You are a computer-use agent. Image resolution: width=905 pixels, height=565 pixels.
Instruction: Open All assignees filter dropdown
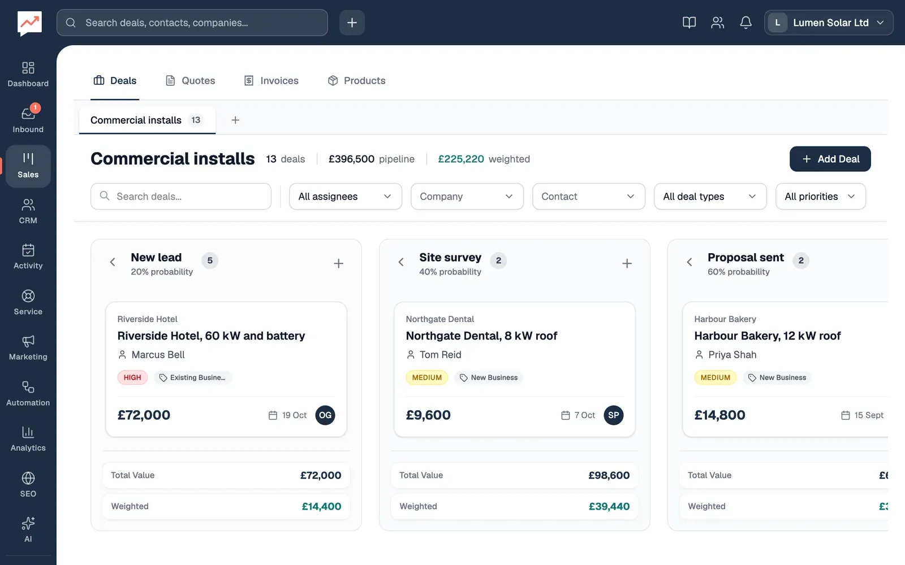tap(346, 197)
